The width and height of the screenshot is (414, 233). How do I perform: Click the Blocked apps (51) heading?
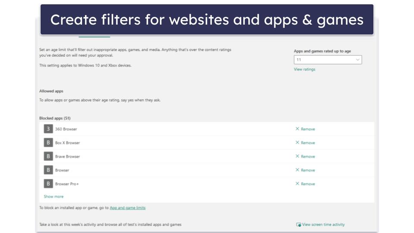(55, 118)
